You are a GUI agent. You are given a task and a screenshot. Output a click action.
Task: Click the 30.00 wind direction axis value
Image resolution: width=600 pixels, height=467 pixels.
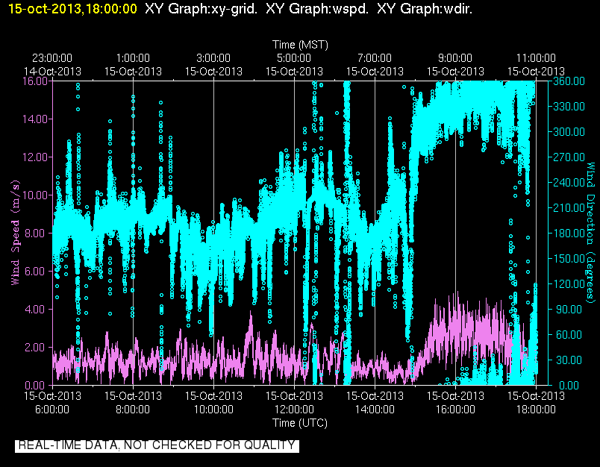569,360
